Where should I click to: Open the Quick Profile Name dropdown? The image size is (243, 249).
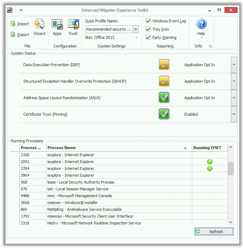136,29
